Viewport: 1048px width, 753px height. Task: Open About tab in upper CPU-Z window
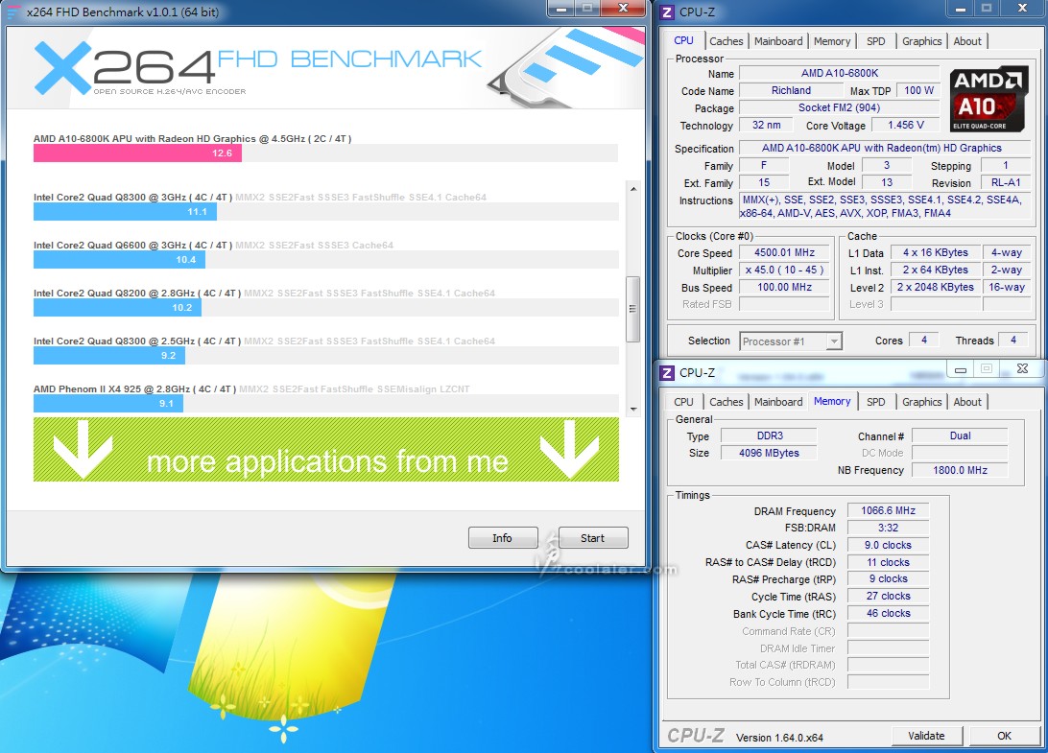coord(967,41)
